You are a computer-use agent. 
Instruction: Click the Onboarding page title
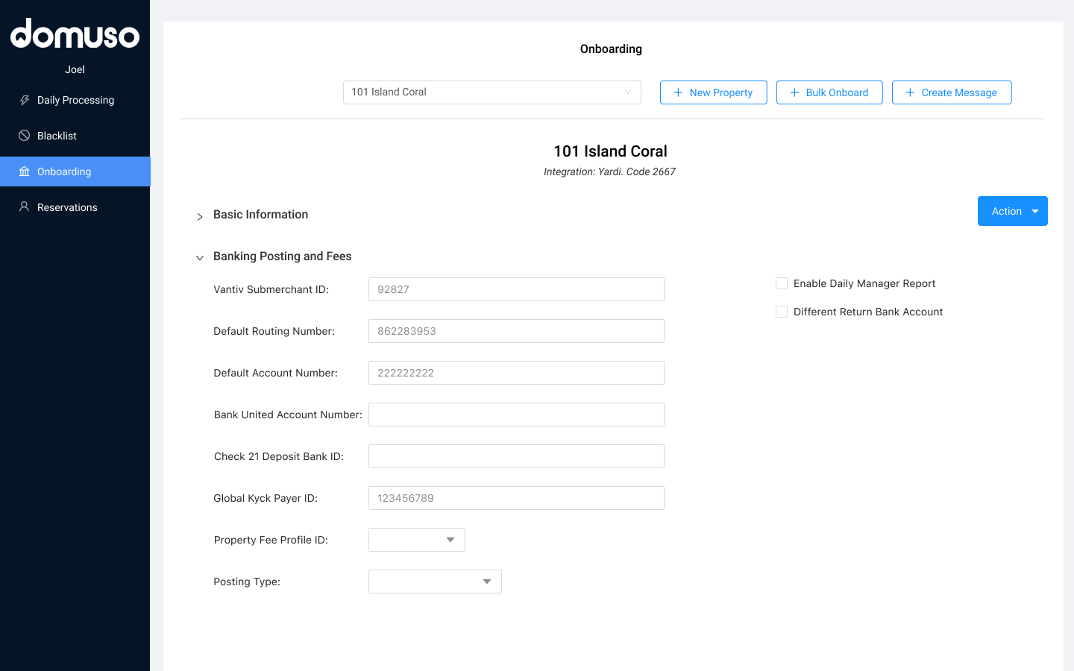tap(611, 49)
